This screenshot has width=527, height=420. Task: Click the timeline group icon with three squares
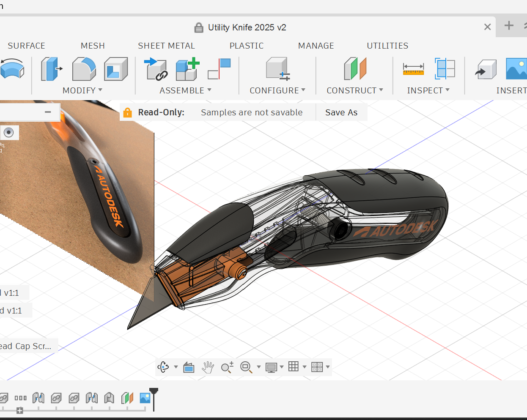20,398
